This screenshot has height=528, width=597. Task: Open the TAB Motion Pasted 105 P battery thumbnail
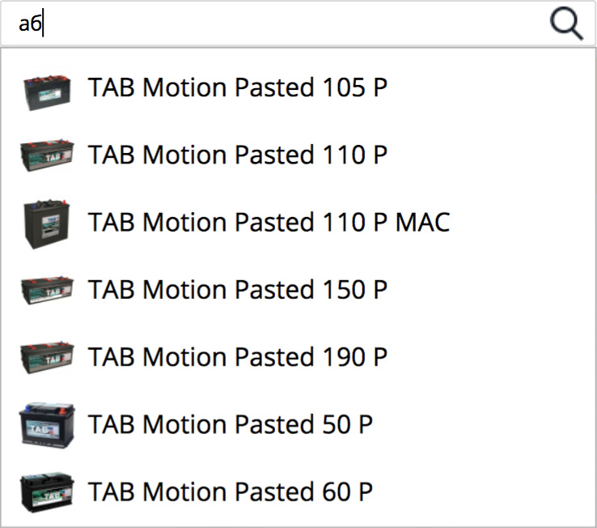tap(47, 92)
